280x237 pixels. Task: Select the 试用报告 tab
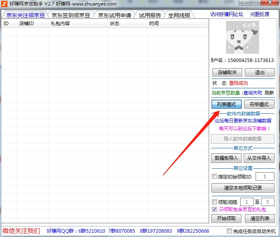(x=150, y=15)
